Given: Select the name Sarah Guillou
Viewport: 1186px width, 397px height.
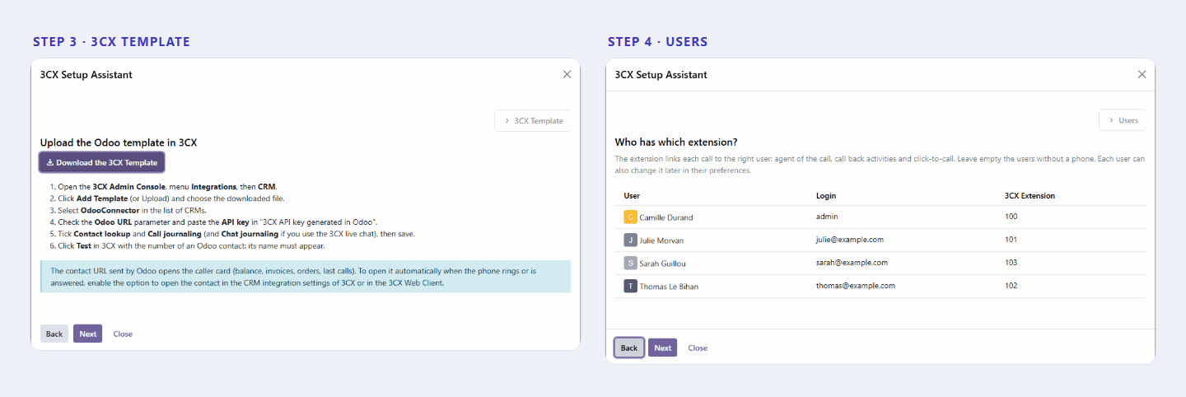Looking at the screenshot, I should pos(663,264).
